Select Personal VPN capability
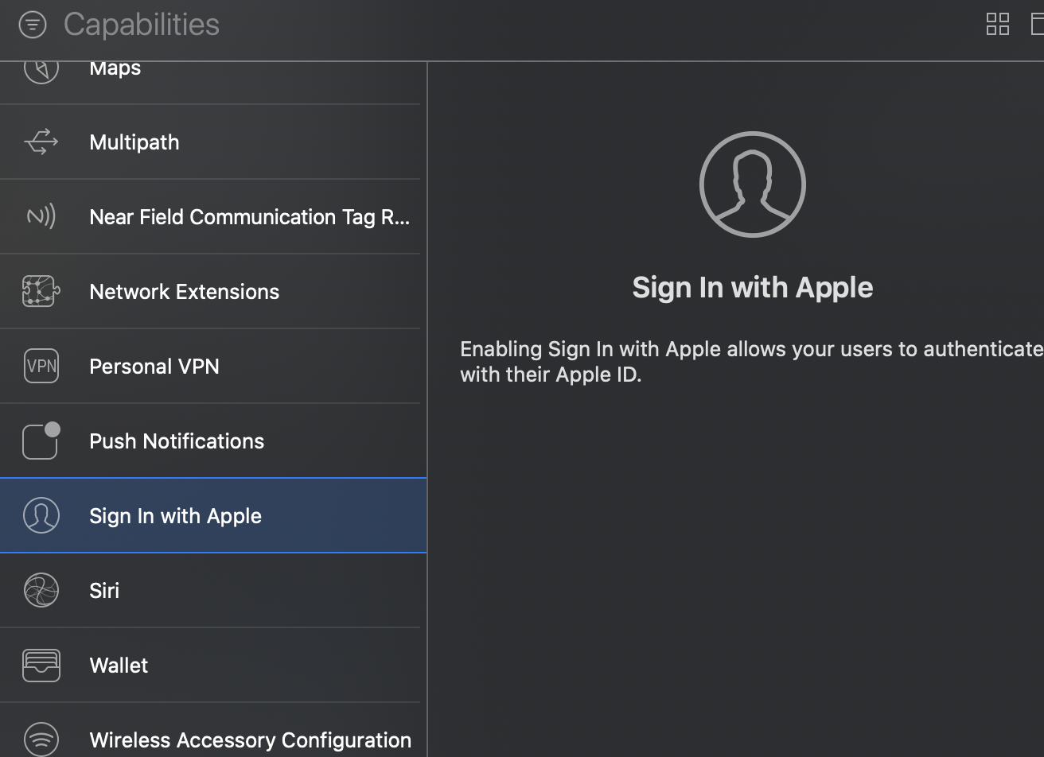The width and height of the screenshot is (1044, 757). pos(154,367)
